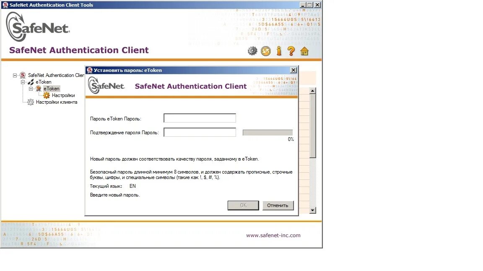Click the selected eToken device icon in tree
This screenshot has height=271, width=483.
[x=39, y=89]
